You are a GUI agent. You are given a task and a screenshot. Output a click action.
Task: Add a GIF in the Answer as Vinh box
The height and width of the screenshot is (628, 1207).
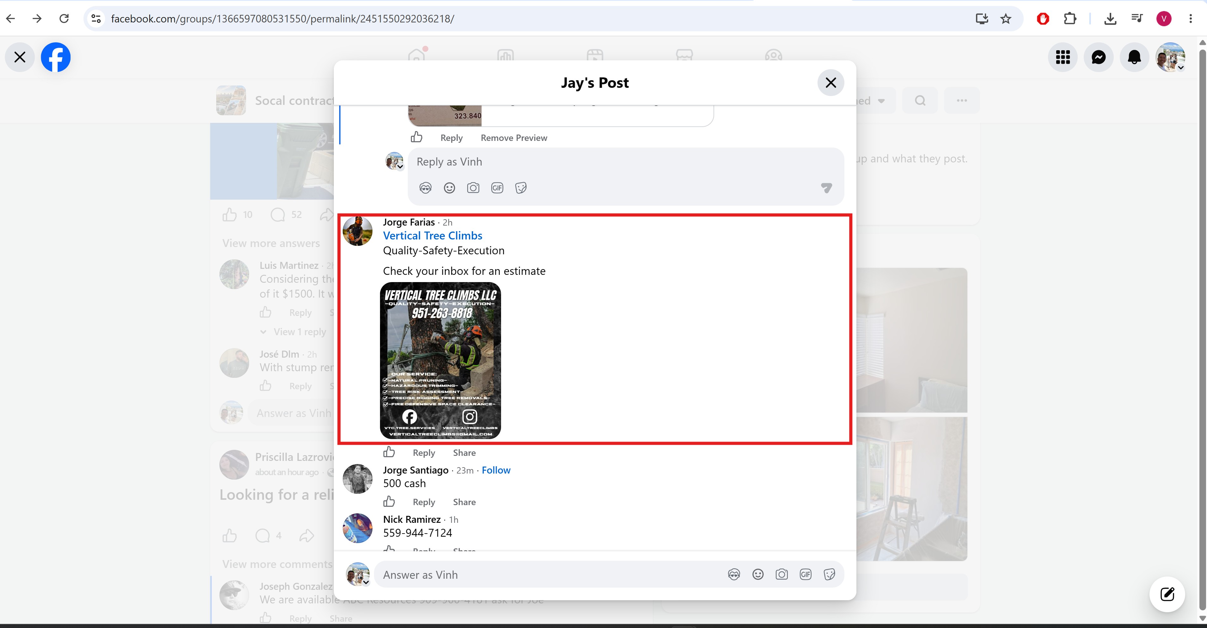[x=806, y=575]
